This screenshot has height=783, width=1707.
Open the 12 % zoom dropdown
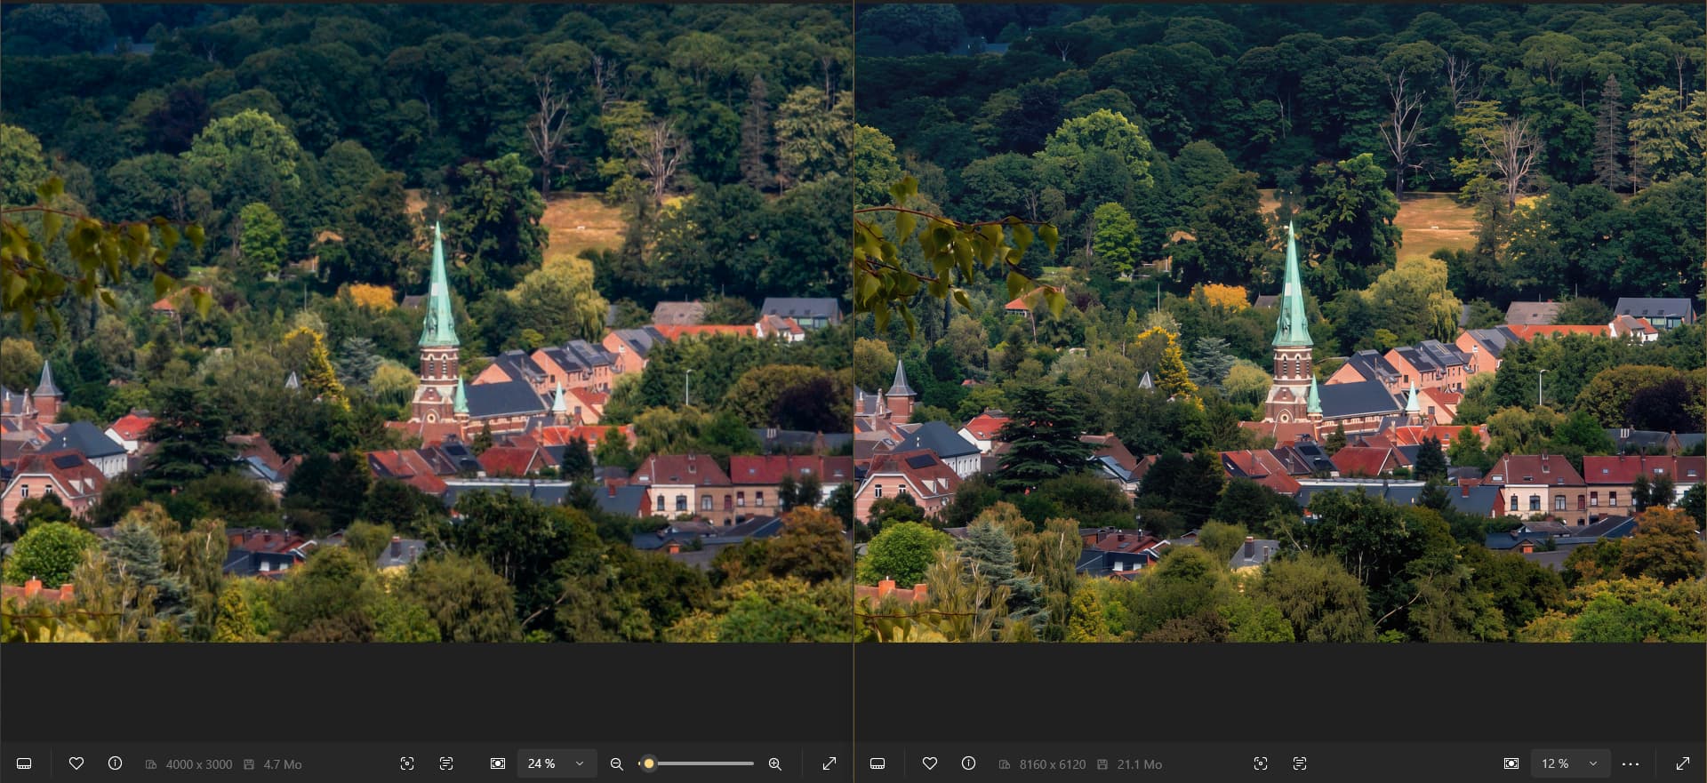pos(1570,763)
